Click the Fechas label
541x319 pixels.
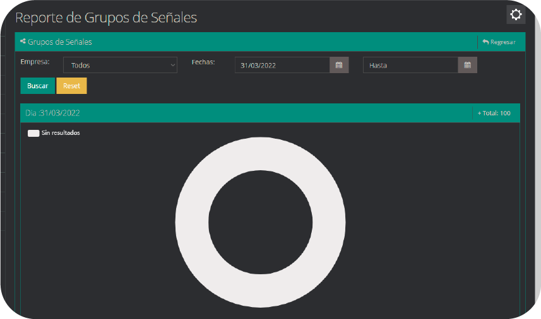click(203, 62)
